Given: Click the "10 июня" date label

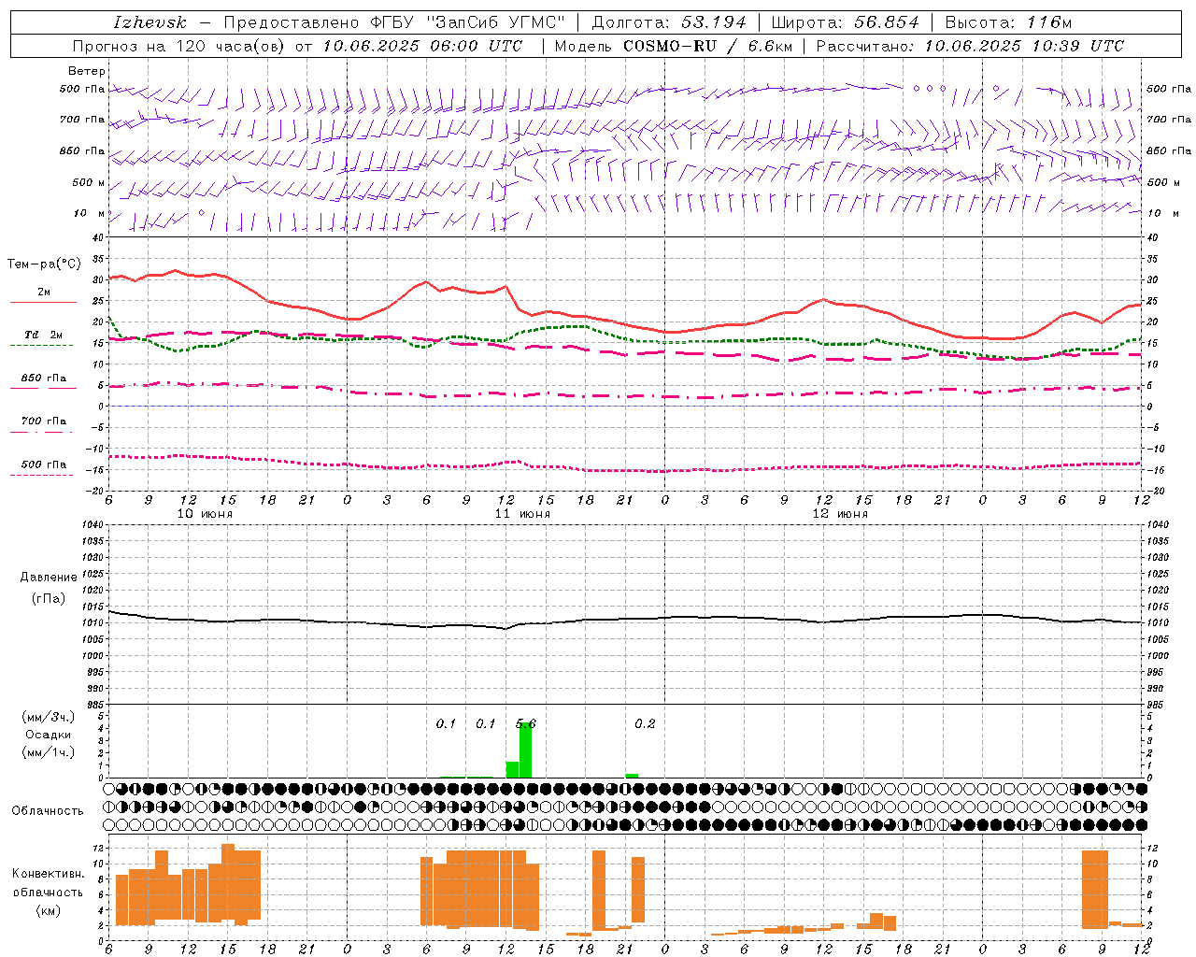Looking at the screenshot, I should (206, 514).
